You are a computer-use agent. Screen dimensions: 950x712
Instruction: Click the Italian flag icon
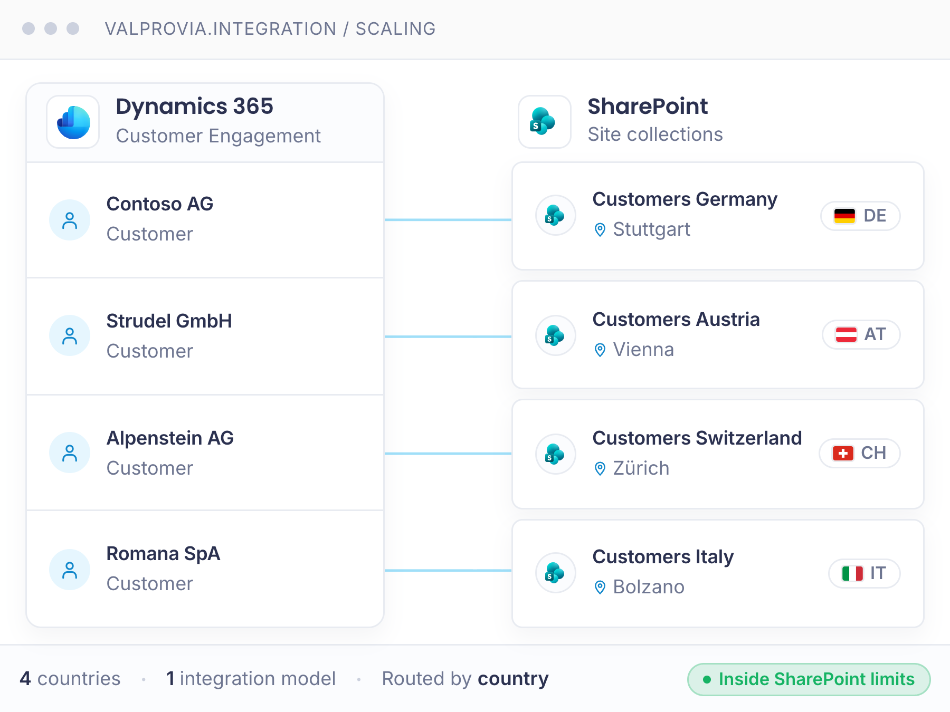click(x=852, y=573)
